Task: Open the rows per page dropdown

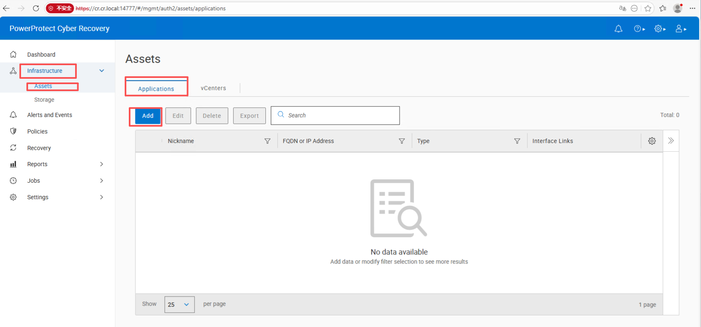Action: (180, 304)
